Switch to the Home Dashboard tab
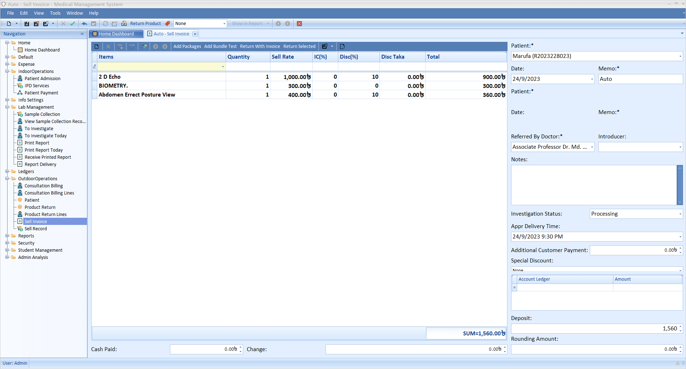Viewport: 686px width, 369px height. coord(116,34)
